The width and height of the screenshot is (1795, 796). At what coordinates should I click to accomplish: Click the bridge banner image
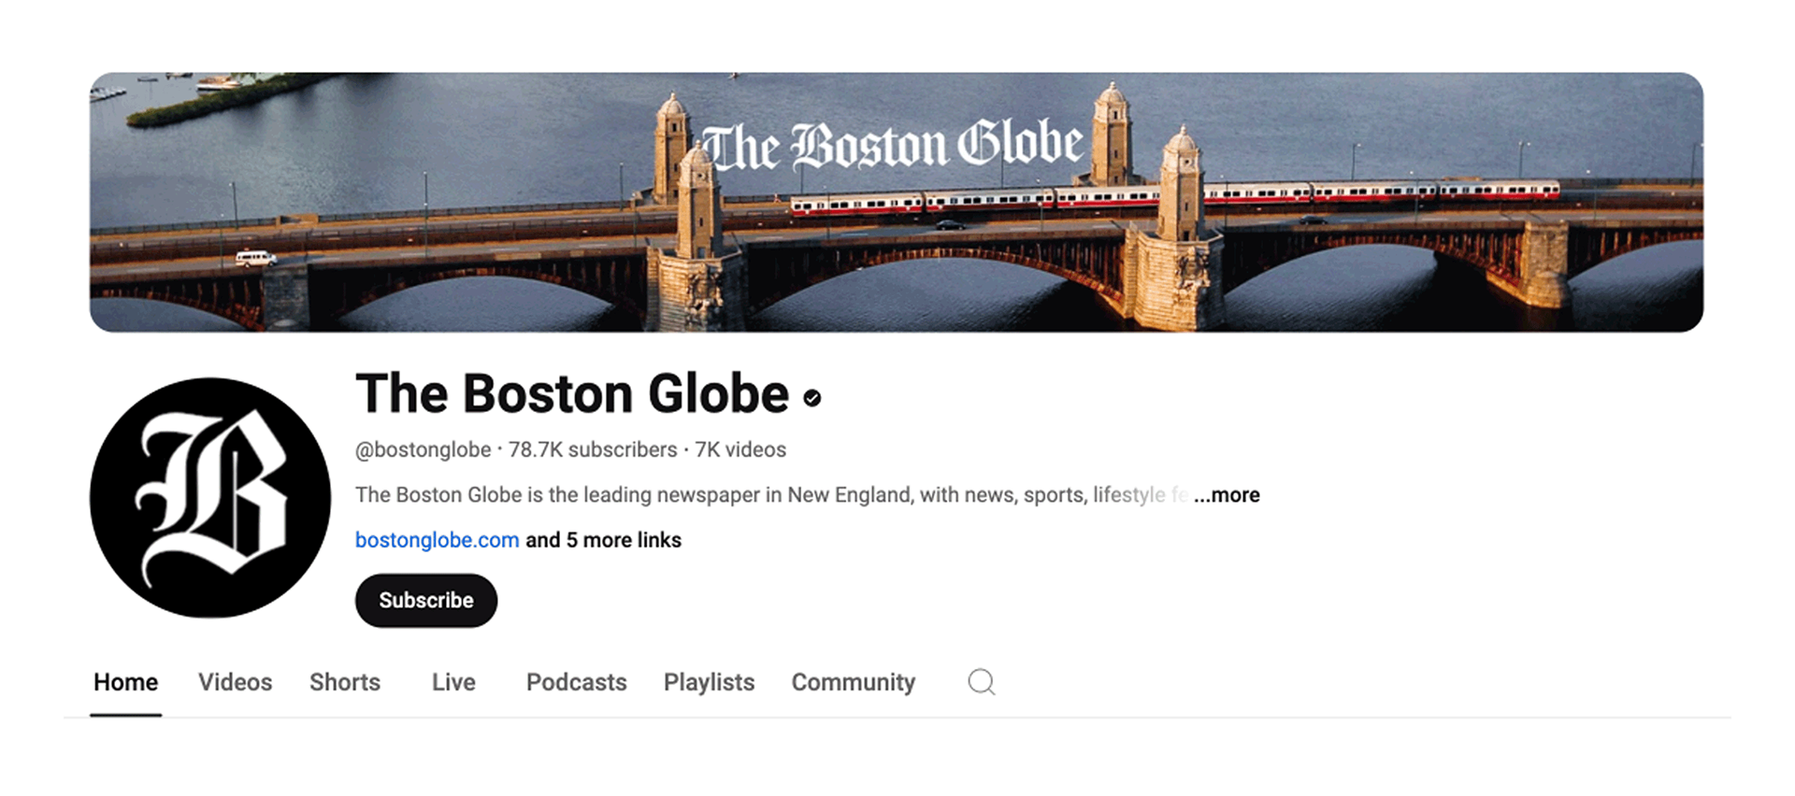[x=897, y=202]
